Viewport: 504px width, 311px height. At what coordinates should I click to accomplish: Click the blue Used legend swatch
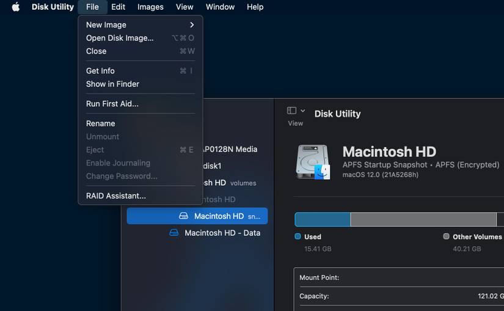coord(298,236)
